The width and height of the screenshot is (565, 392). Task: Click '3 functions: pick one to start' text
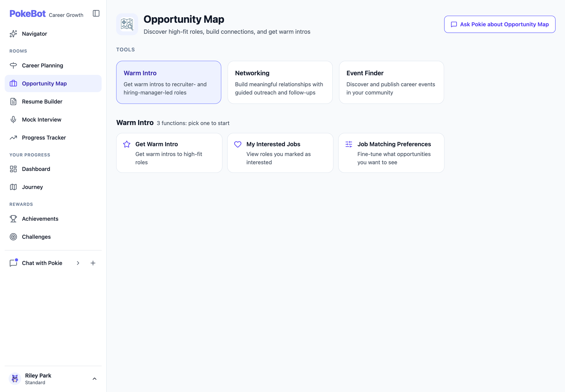pyautogui.click(x=193, y=123)
